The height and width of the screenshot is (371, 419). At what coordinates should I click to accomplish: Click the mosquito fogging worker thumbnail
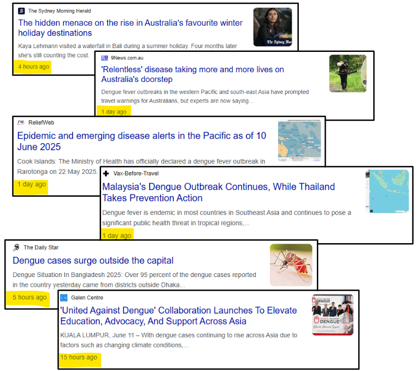(347, 73)
